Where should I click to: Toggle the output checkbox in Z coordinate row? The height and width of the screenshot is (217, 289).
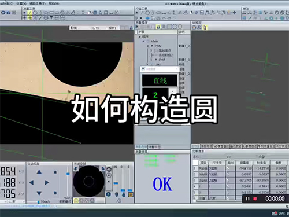click(228, 180)
